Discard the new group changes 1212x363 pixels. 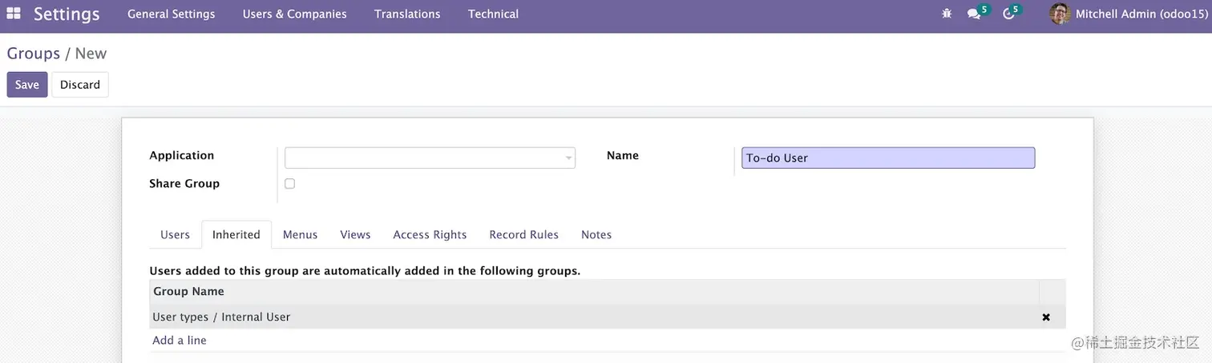click(x=80, y=85)
